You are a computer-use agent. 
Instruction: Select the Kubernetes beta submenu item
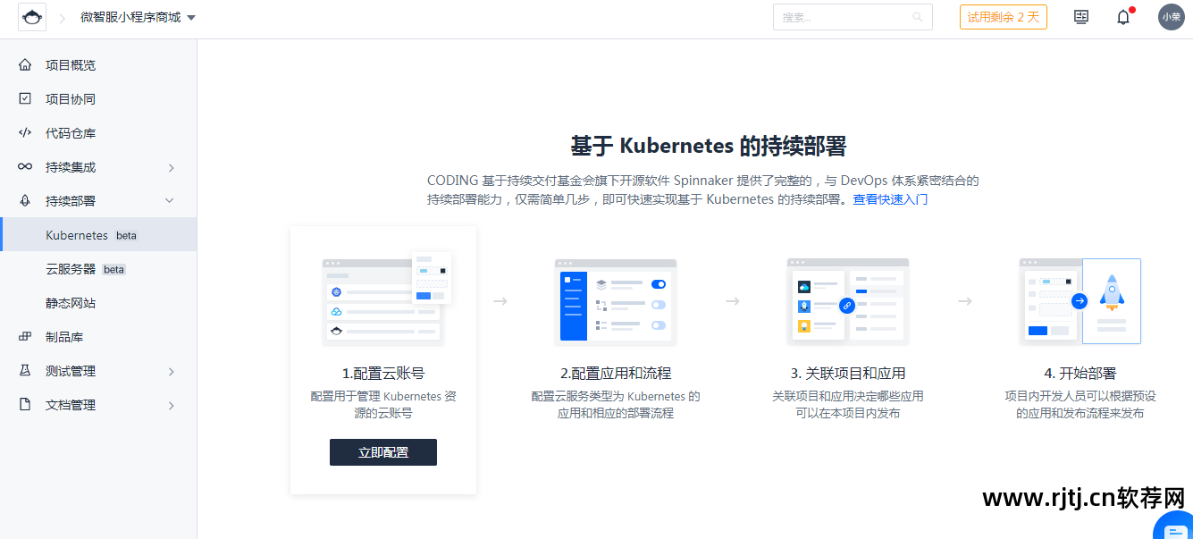point(98,235)
